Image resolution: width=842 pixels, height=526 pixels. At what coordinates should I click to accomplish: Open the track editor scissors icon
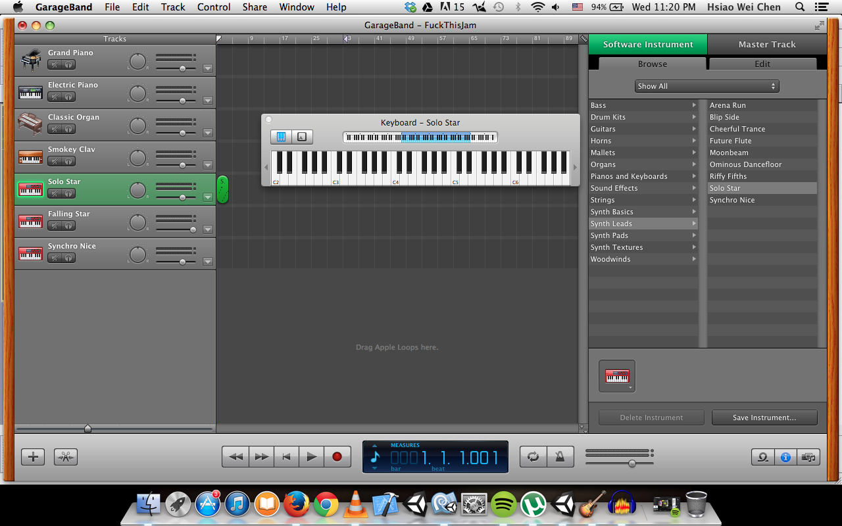click(66, 456)
